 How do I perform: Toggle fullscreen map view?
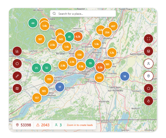point(149,39)
